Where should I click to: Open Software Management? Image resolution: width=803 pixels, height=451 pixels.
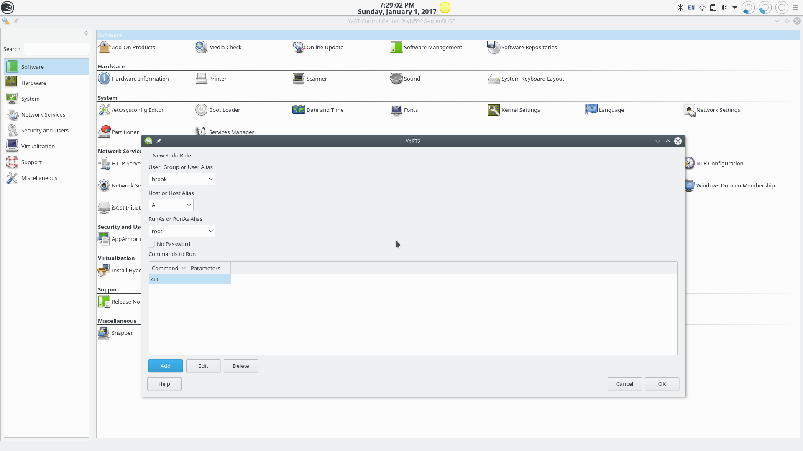[x=426, y=47]
